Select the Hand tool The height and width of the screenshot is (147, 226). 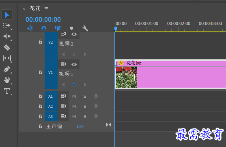click(x=7, y=80)
